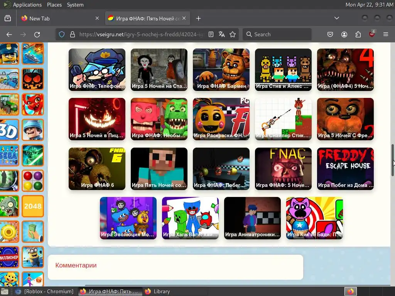Translate this page icon
395x296 pixels.
[222, 34]
